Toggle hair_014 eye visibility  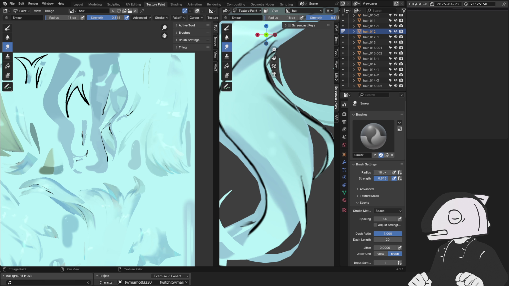coord(396,64)
